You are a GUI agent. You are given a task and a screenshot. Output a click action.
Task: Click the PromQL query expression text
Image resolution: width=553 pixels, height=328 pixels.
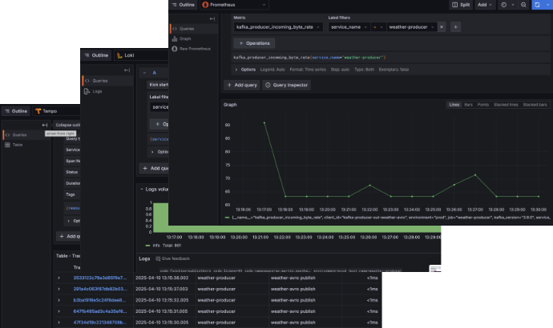309,58
